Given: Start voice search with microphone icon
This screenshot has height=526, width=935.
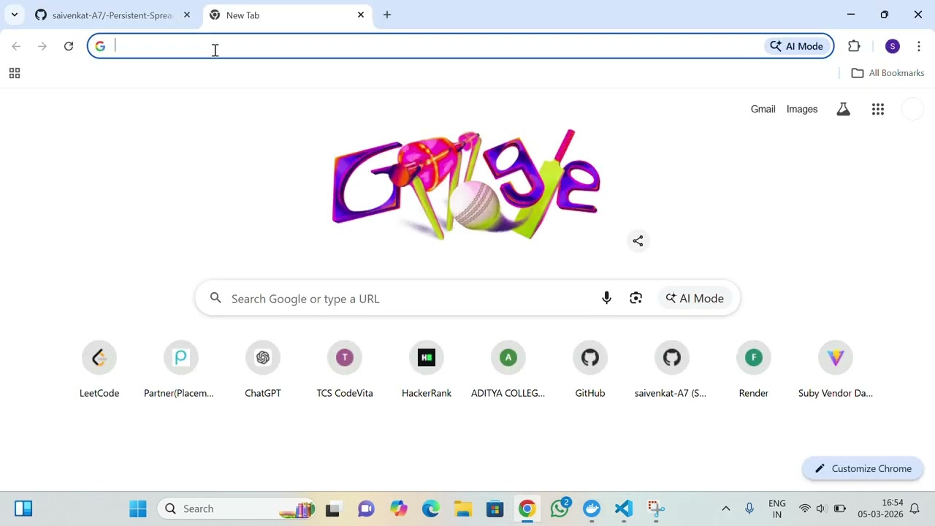Looking at the screenshot, I should tap(606, 298).
